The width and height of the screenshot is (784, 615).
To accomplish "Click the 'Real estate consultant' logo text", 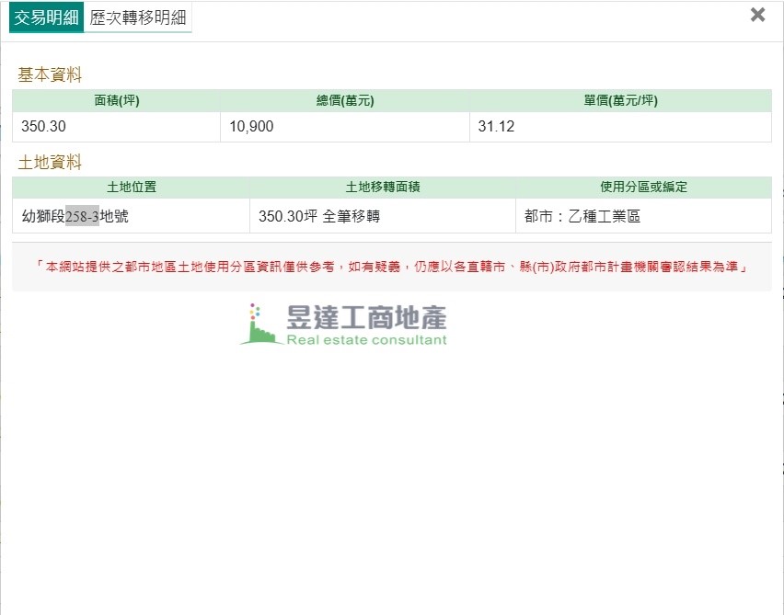I will point(366,340).
